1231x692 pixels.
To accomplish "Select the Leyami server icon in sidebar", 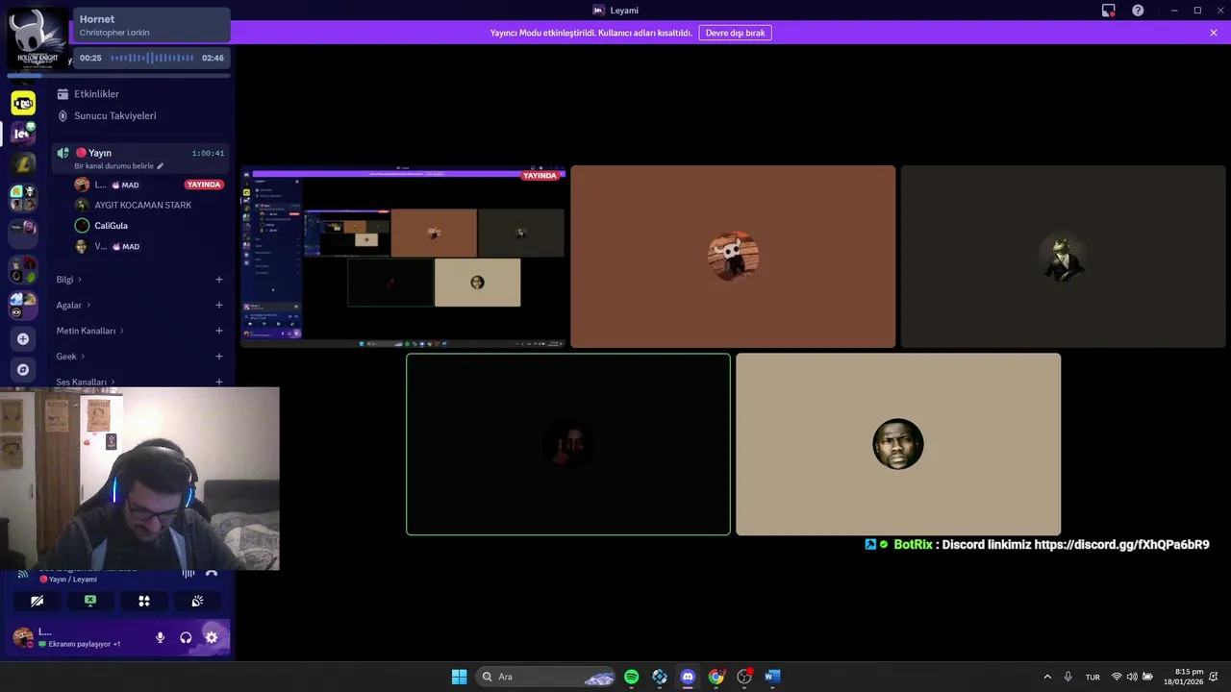I will coord(23,134).
